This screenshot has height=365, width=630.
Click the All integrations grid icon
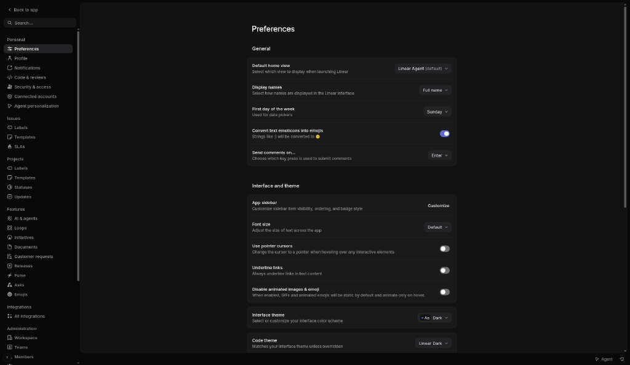10,316
